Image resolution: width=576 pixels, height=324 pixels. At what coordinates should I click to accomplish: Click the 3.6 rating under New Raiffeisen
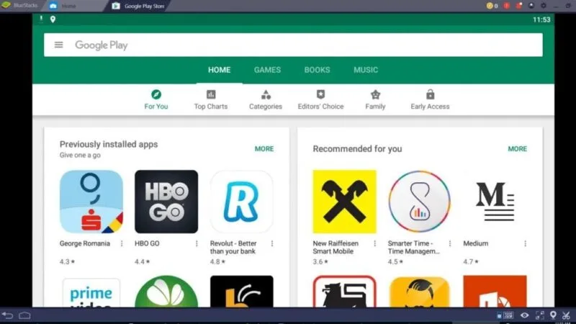[320, 261]
